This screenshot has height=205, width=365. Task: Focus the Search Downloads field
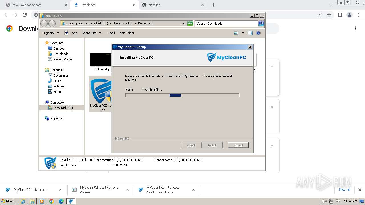tap(227, 24)
